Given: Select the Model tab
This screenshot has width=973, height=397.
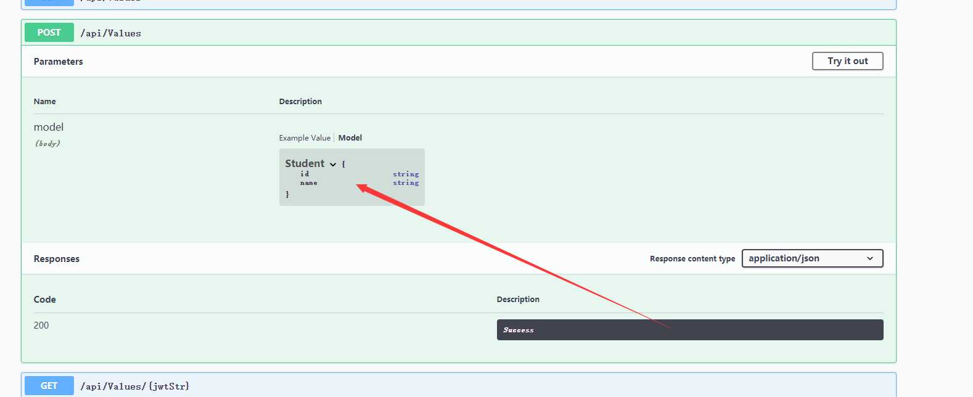Looking at the screenshot, I should [350, 138].
